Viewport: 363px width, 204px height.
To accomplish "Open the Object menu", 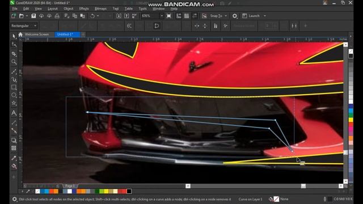I will pyautogui.click(x=69, y=8).
